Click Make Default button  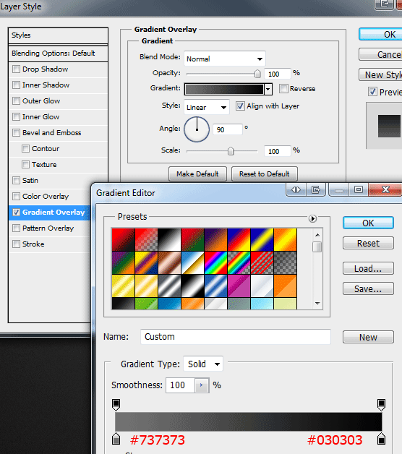197,174
